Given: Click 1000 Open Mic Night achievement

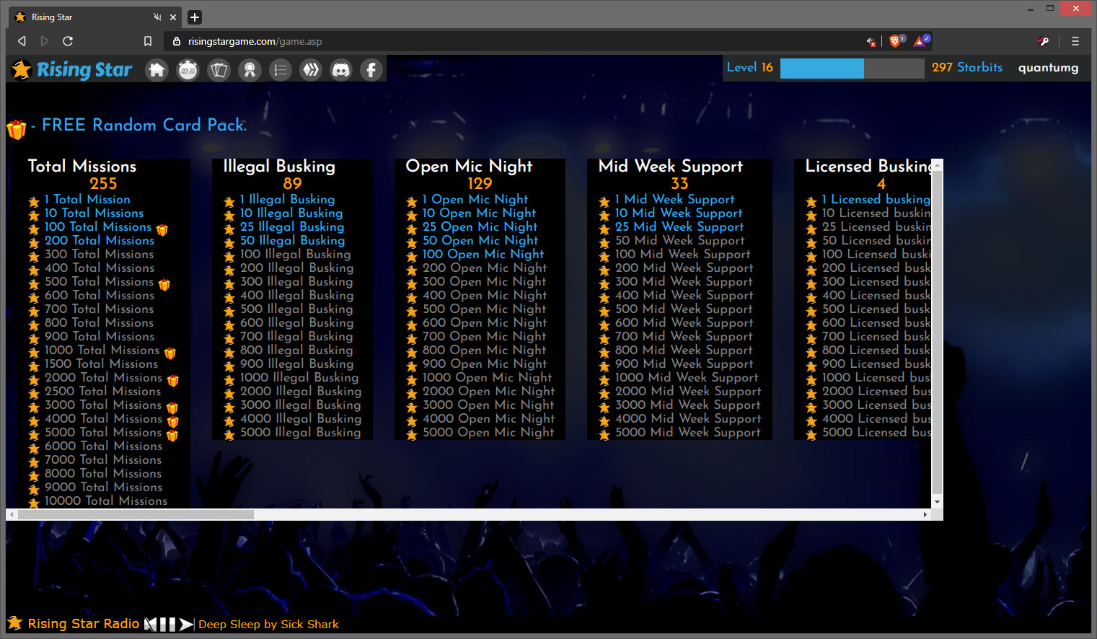Looking at the screenshot, I should (x=488, y=377).
